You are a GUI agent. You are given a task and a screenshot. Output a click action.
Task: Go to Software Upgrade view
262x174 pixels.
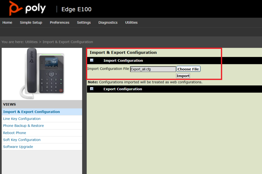(x=18, y=147)
